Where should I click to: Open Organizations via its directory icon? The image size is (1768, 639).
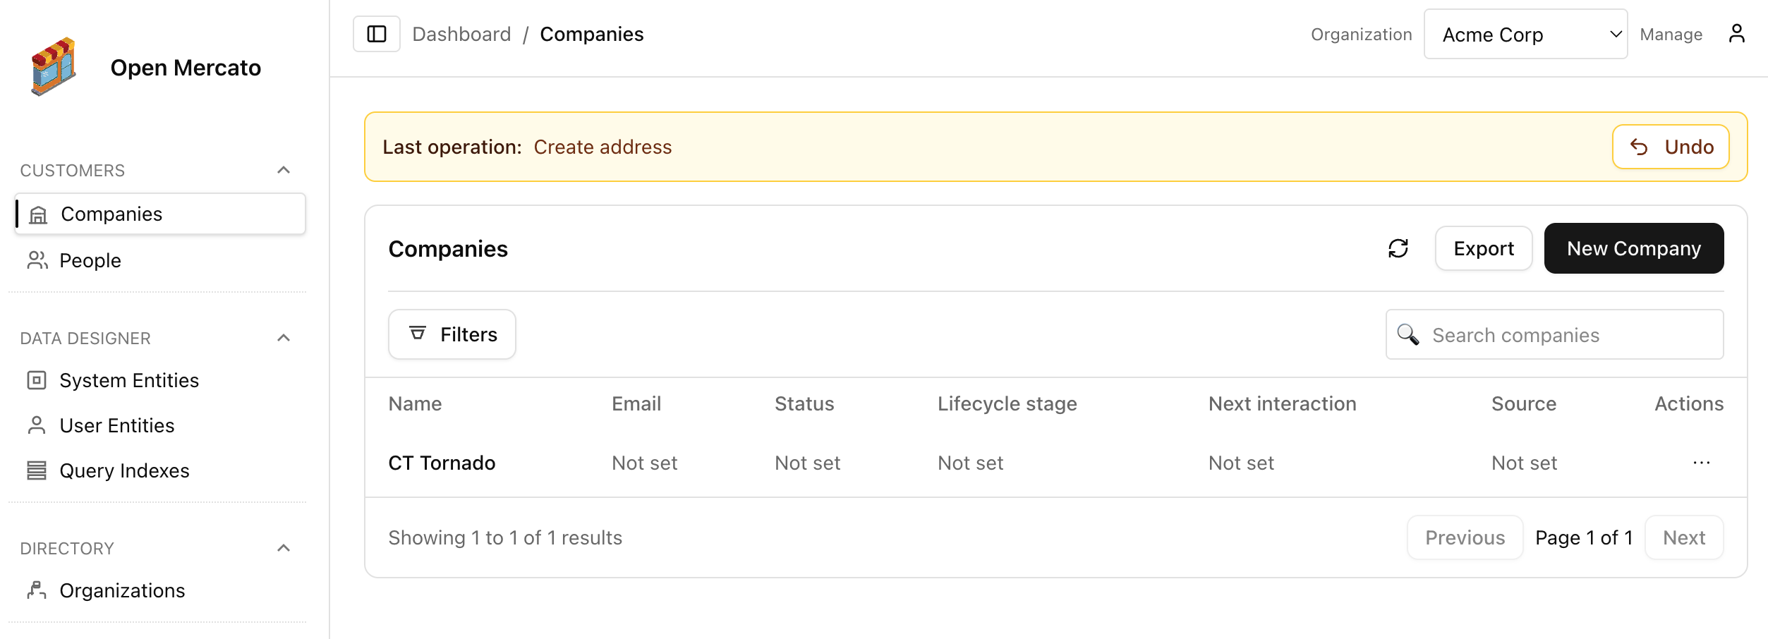click(37, 590)
